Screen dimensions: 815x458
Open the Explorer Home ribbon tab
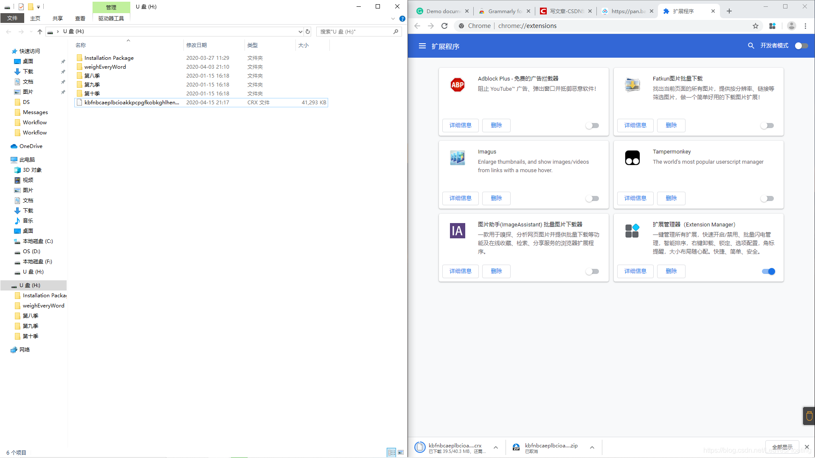point(35,18)
